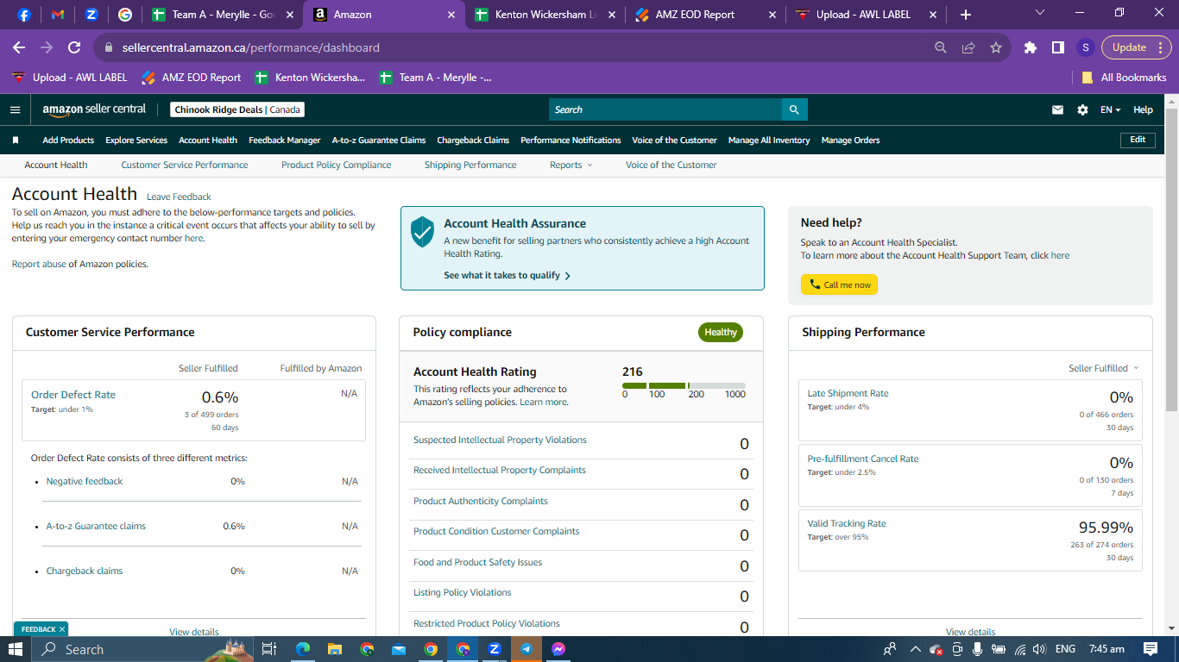Click the bookmark flag icon beside Add Products

[x=16, y=140]
